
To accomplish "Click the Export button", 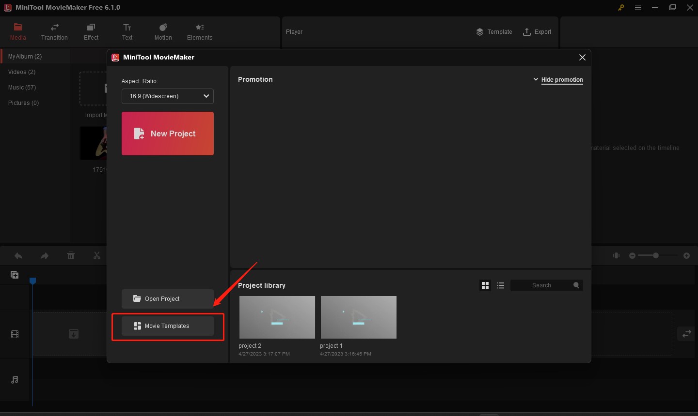I will coord(537,32).
